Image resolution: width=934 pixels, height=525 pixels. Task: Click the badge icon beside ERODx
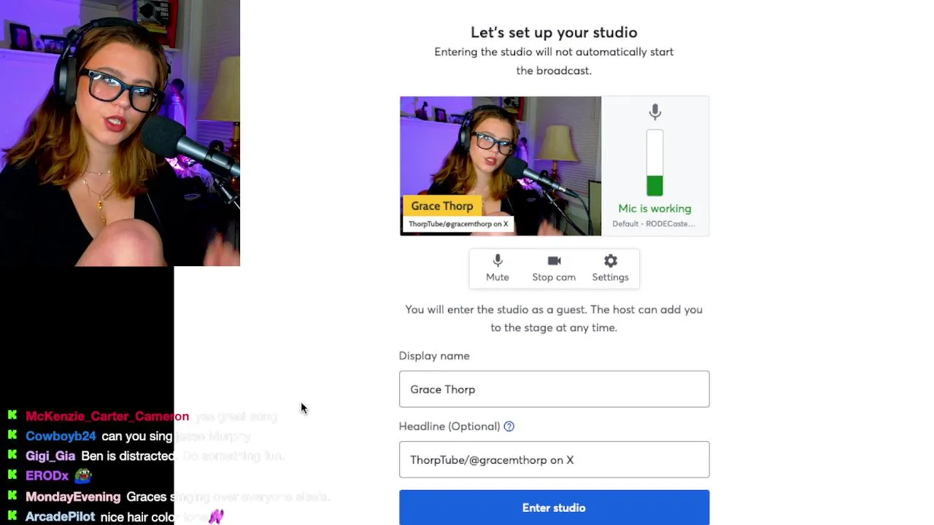pos(12,475)
